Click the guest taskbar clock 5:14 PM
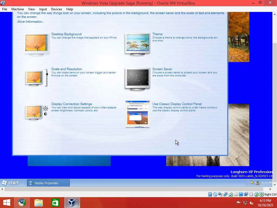 (267, 183)
